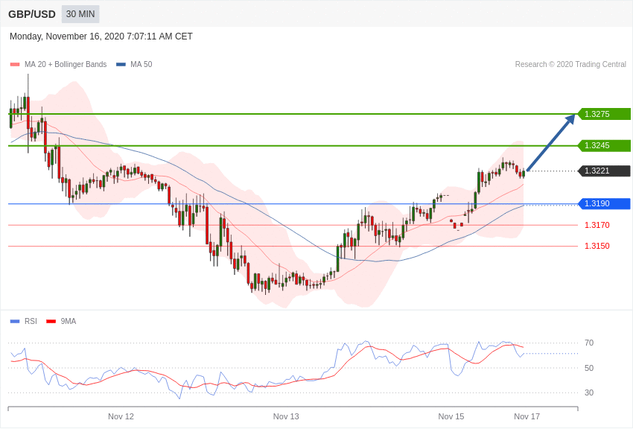Click the MA 50 legend label
The height and width of the screenshot is (429, 633).
tap(141, 65)
